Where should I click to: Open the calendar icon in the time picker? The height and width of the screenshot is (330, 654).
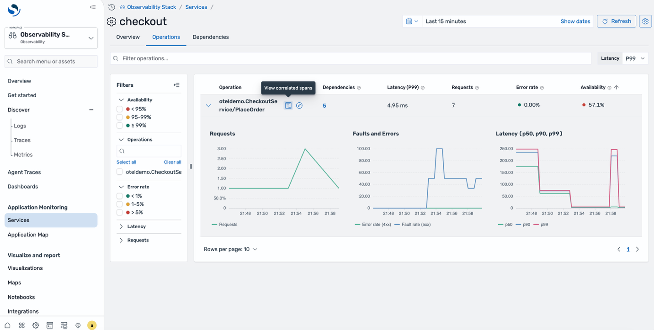click(409, 21)
